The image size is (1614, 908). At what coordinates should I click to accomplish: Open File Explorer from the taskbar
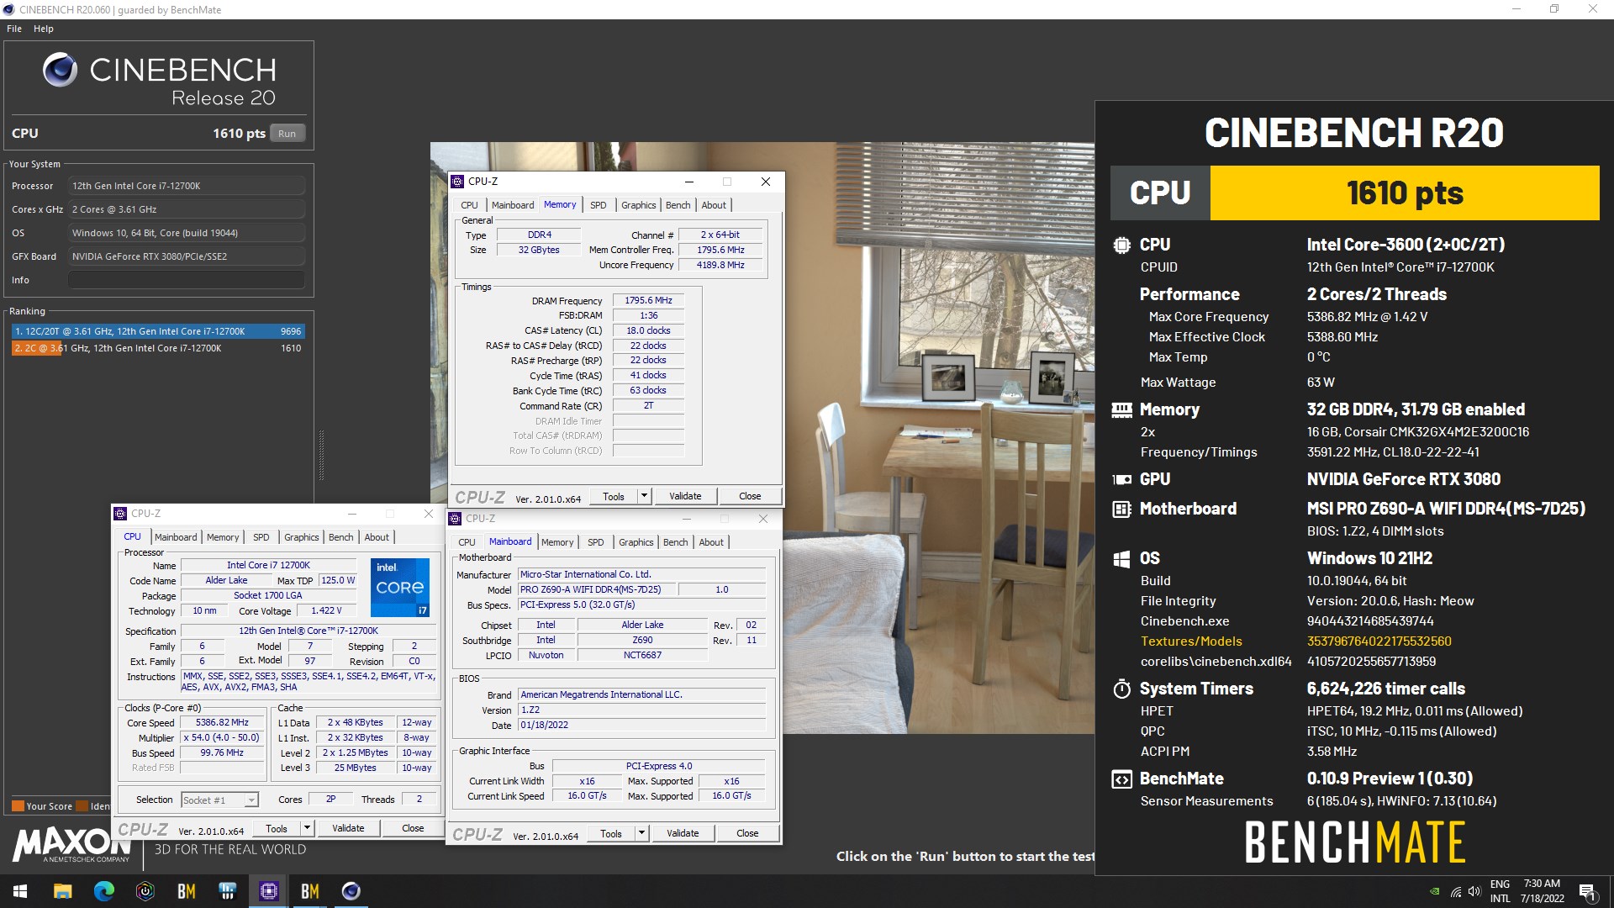coord(62,891)
